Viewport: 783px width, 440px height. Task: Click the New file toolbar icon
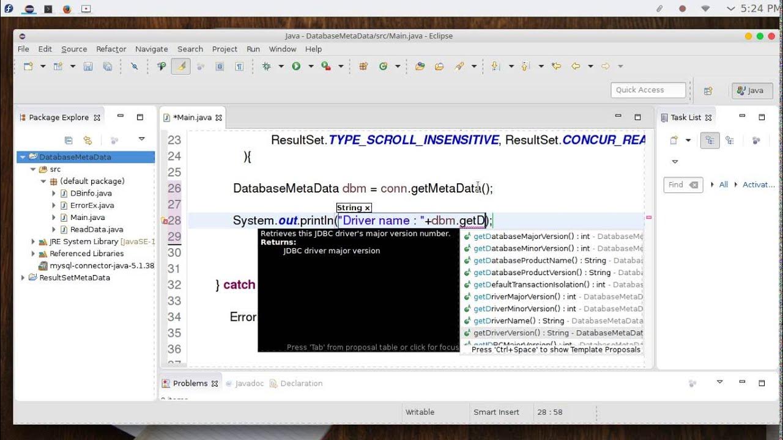[x=28, y=66]
